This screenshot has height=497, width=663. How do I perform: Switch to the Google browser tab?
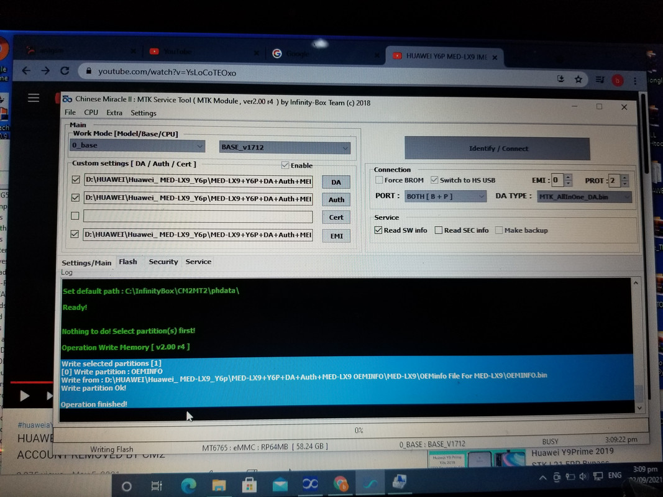pos(324,53)
